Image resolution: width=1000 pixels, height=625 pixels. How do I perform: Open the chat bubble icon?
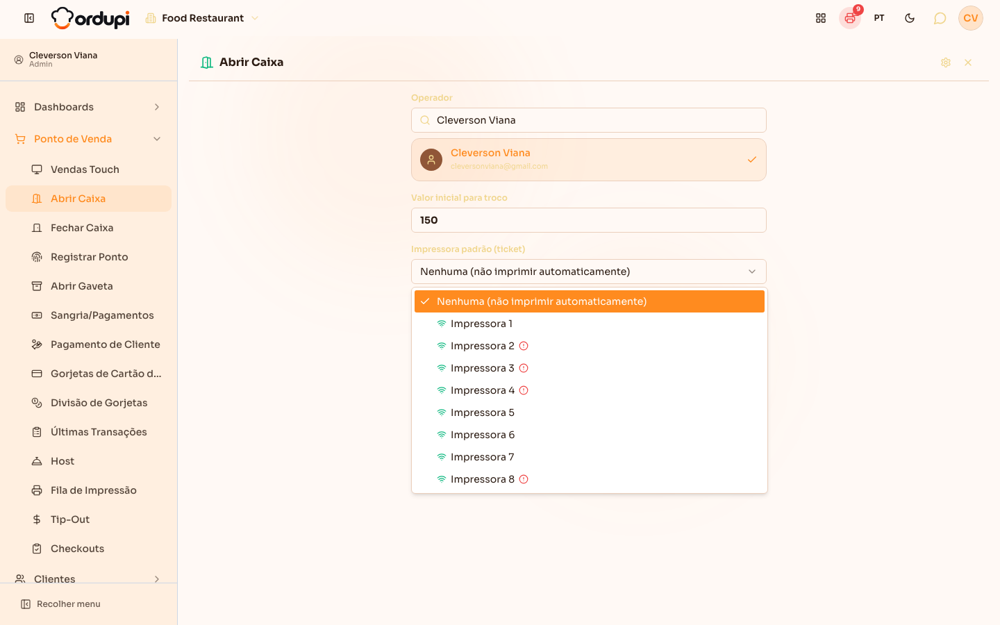pos(940,18)
